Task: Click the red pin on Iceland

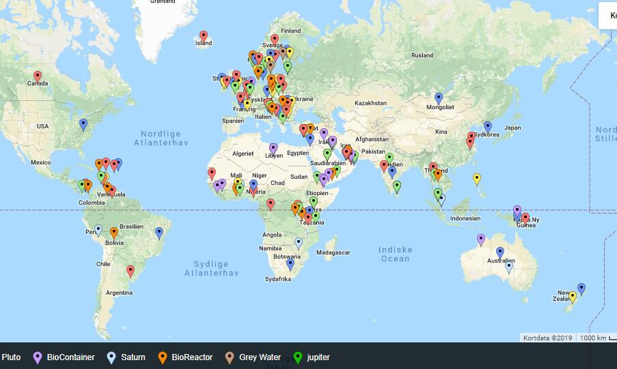Action: 204,37
